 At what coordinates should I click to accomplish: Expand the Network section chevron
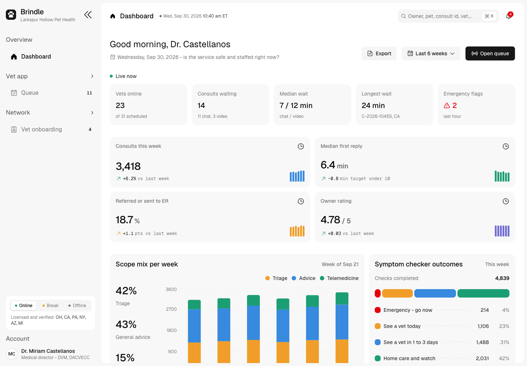(x=92, y=113)
